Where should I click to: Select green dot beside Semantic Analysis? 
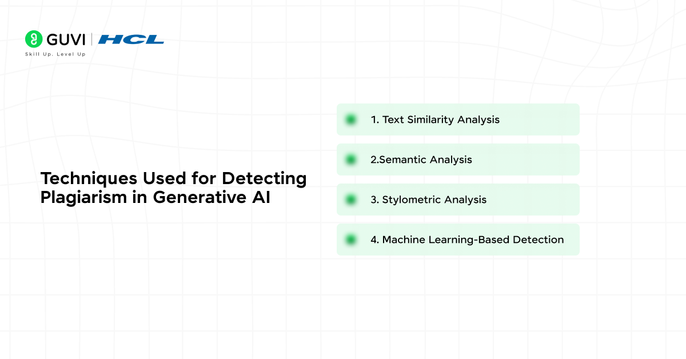351,159
